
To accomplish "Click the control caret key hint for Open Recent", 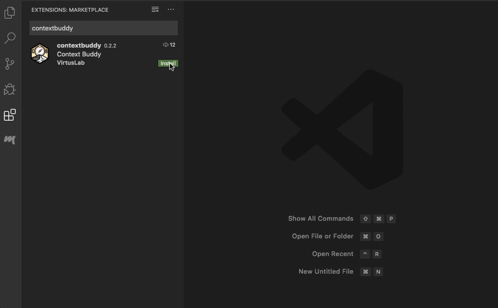I will point(365,254).
